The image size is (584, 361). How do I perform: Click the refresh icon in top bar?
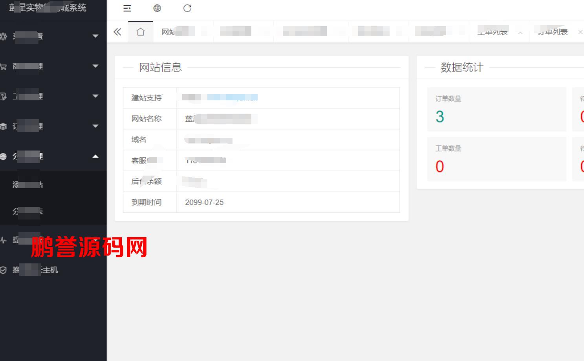[x=187, y=8]
